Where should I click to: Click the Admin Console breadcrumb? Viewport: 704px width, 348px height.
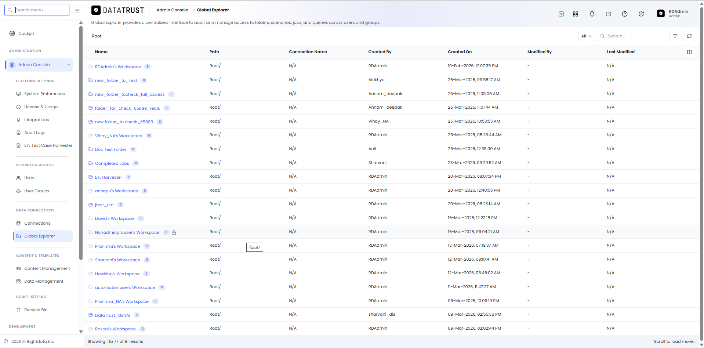click(172, 10)
